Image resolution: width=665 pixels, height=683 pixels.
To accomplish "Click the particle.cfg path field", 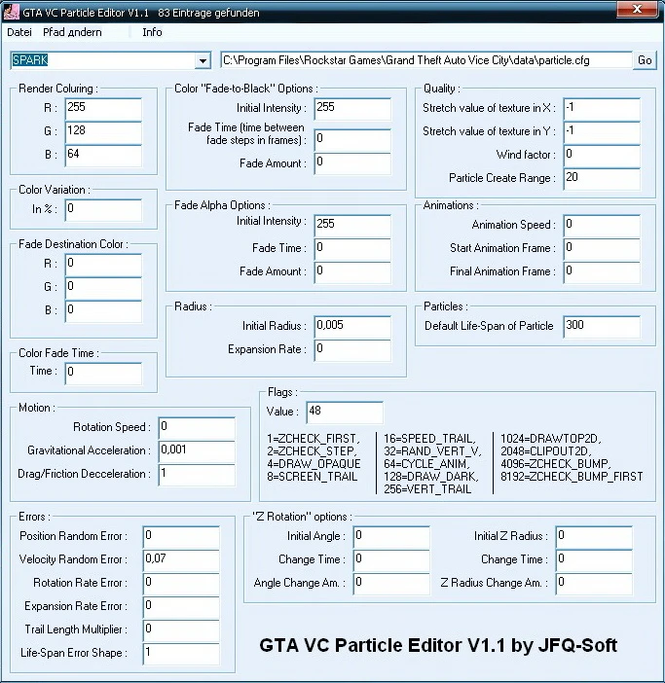I will coord(426,60).
